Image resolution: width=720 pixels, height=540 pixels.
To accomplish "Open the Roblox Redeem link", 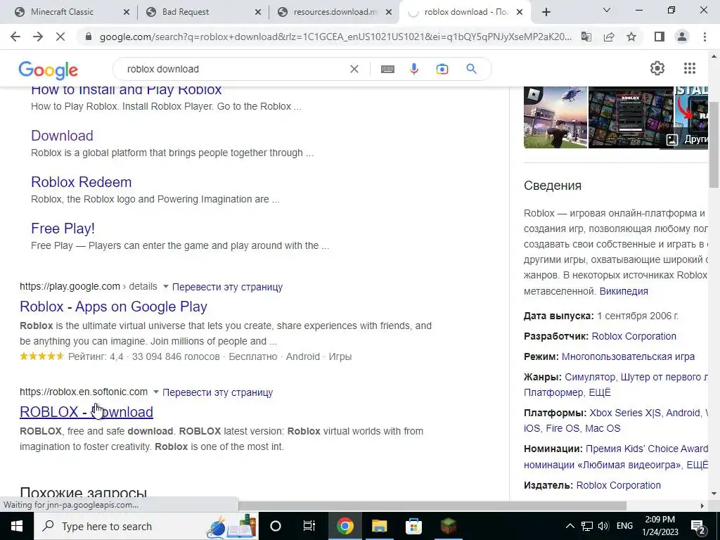I will point(82,182).
